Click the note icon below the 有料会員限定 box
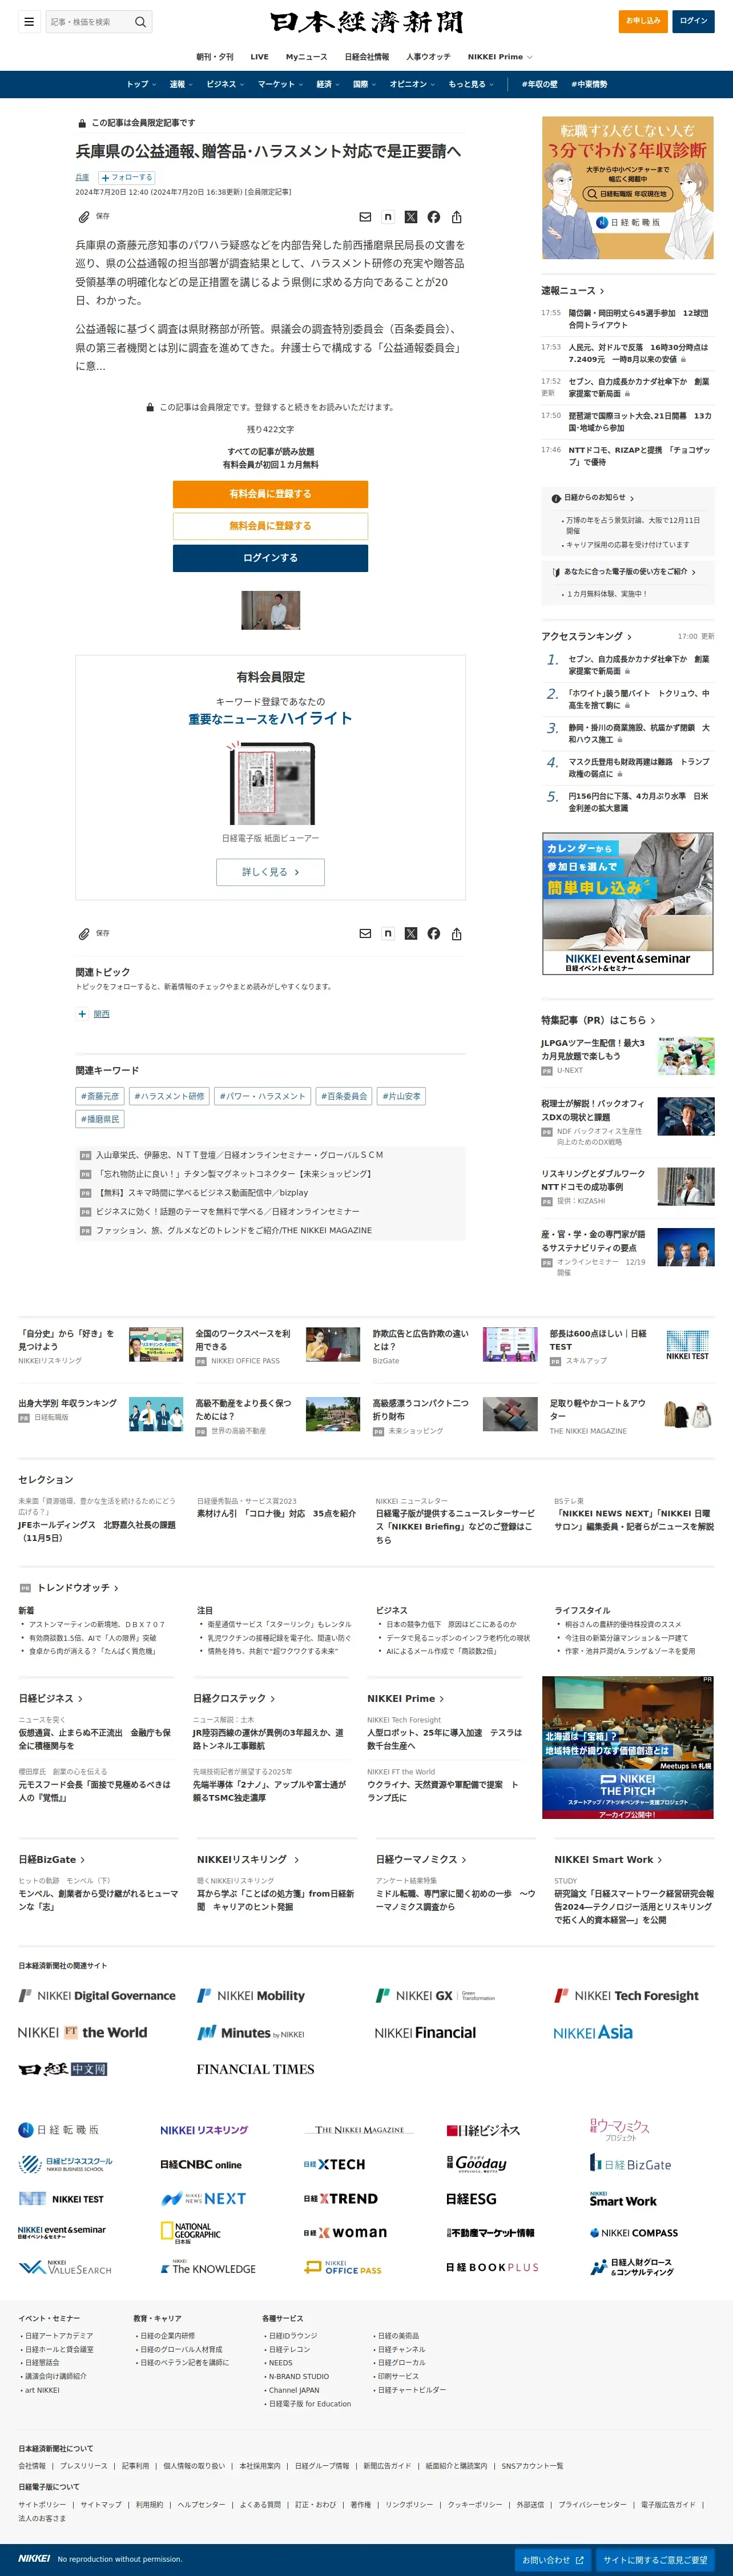 [x=388, y=934]
